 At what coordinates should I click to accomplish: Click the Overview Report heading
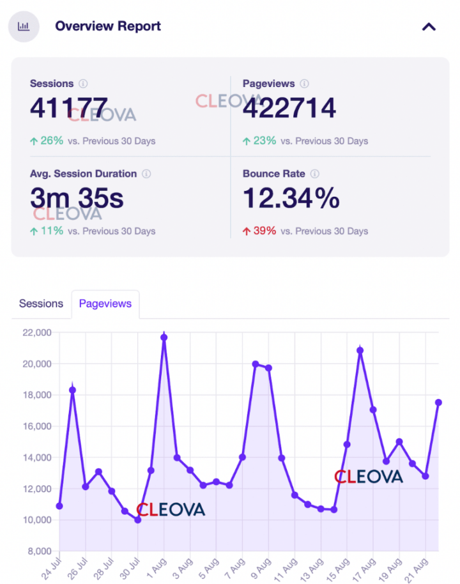click(108, 26)
